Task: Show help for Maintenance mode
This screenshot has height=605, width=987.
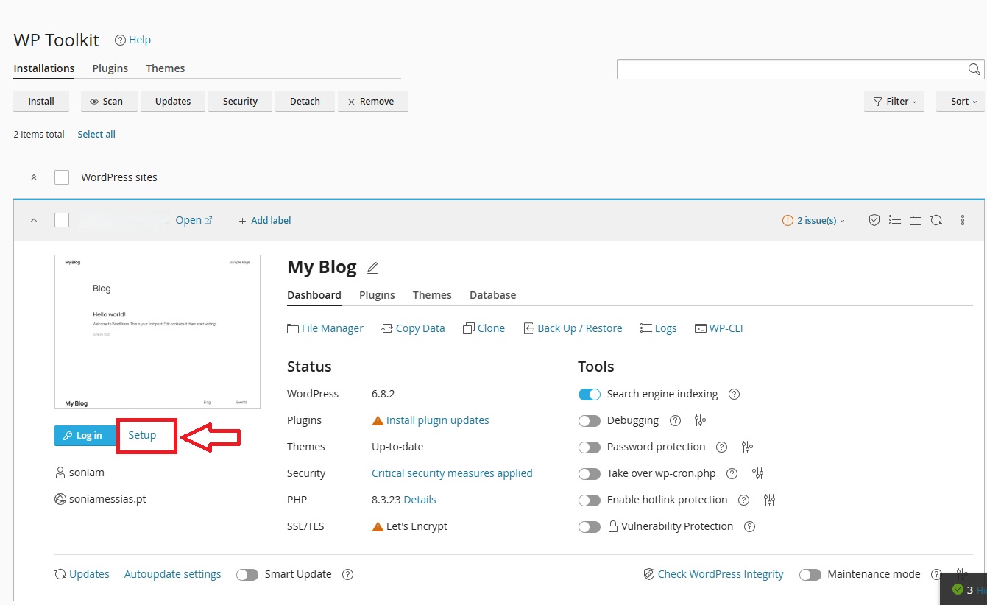Action: [936, 574]
